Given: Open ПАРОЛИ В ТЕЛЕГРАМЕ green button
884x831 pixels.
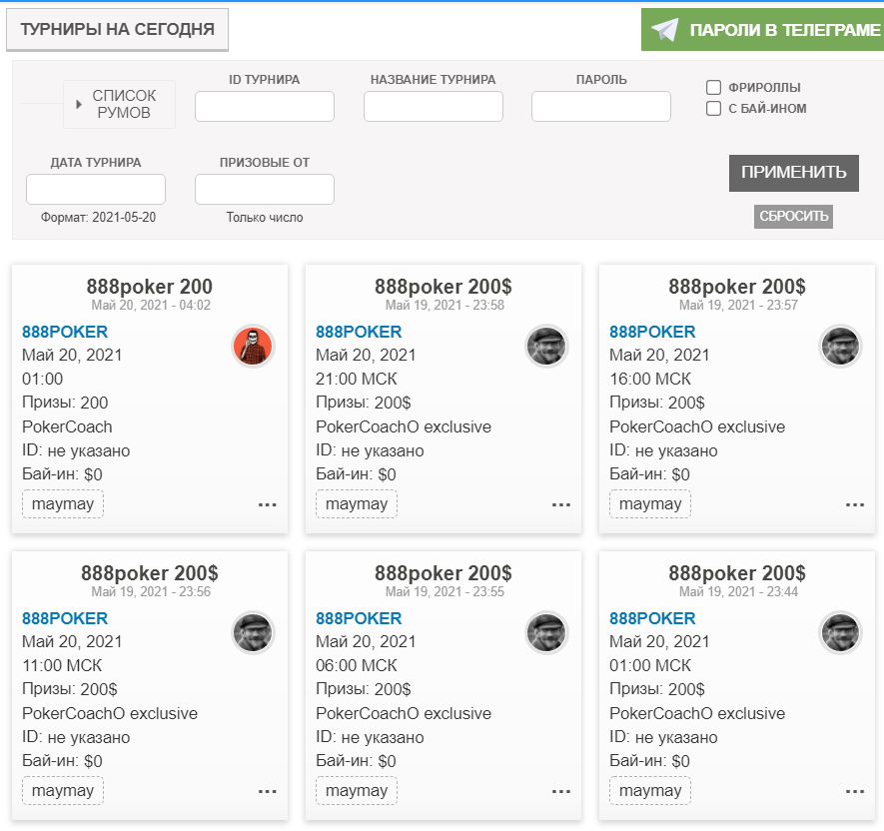Looking at the screenshot, I should [762, 30].
